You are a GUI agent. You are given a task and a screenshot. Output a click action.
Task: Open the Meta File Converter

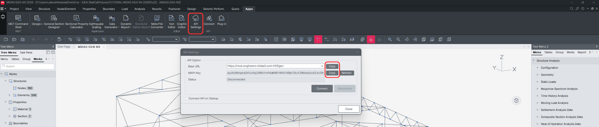click(157, 21)
